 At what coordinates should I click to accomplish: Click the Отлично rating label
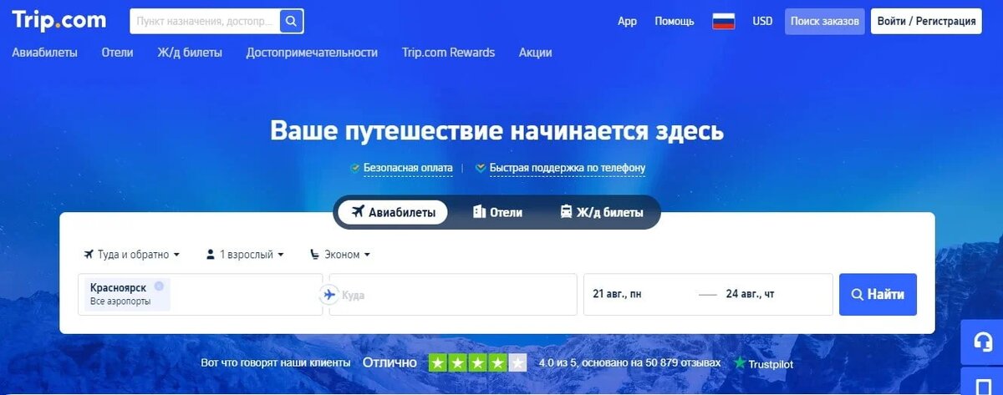(x=389, y=362)
